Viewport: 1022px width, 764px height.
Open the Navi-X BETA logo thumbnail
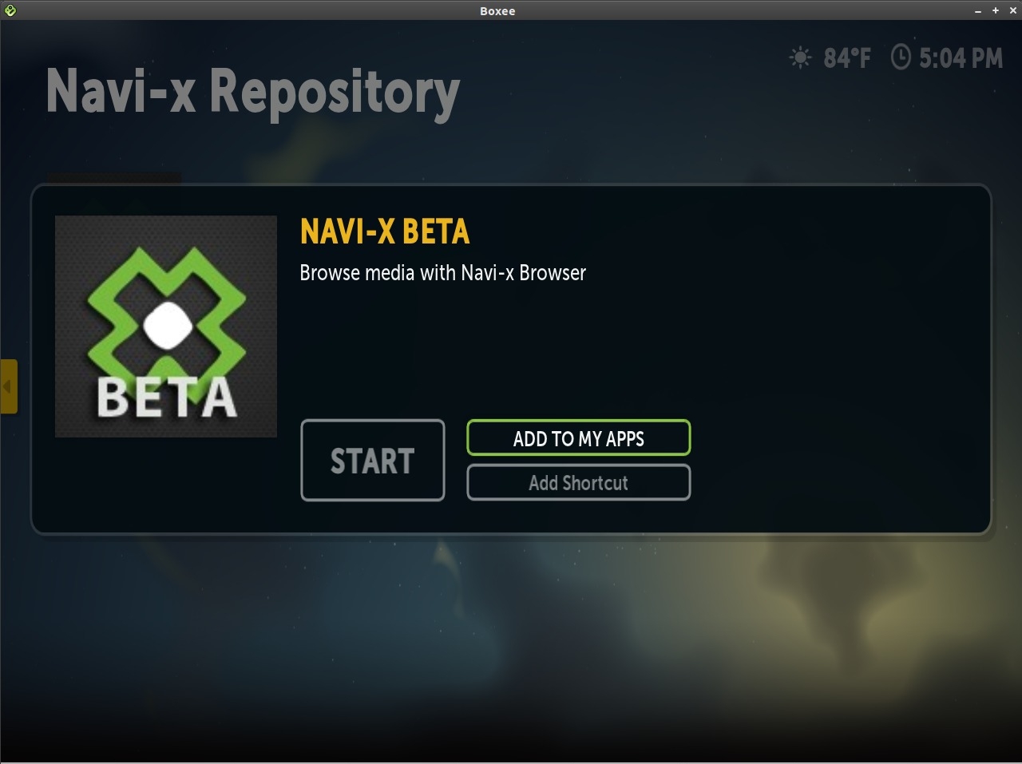166,327
